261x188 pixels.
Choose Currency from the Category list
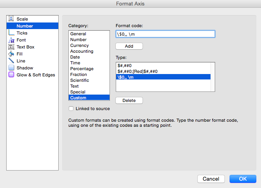[x=79, y=45]
